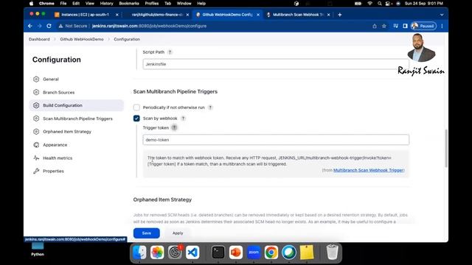The height and width of the screenshot is (265, 472).
Task: Click the Script Path input field
Action: [276, 64]
